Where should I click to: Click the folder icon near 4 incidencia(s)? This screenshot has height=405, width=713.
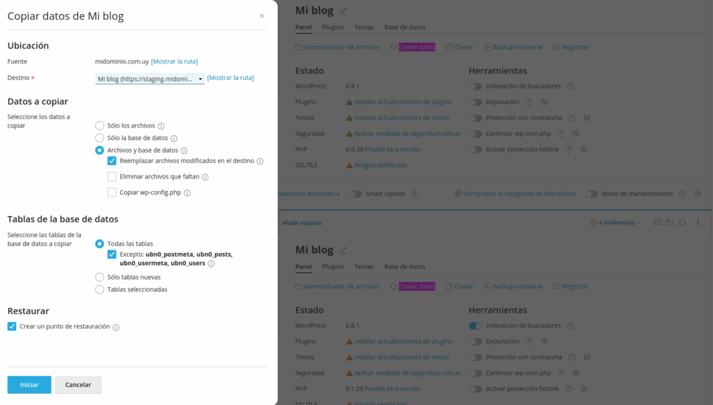point(670,222)
